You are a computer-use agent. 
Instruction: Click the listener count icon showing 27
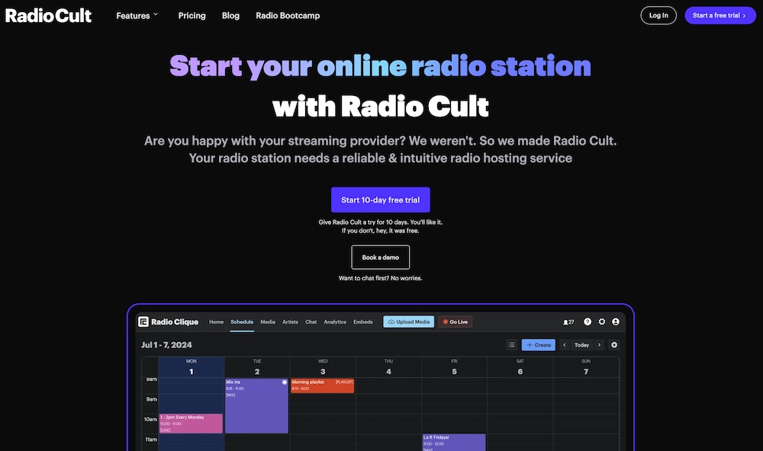(x=568, y=321)
